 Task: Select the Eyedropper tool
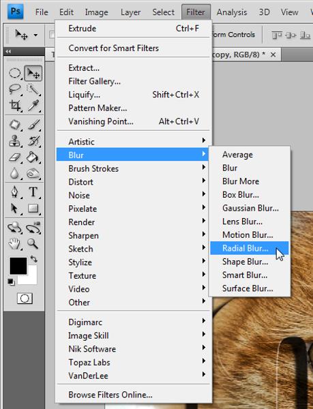coord(33,106)
